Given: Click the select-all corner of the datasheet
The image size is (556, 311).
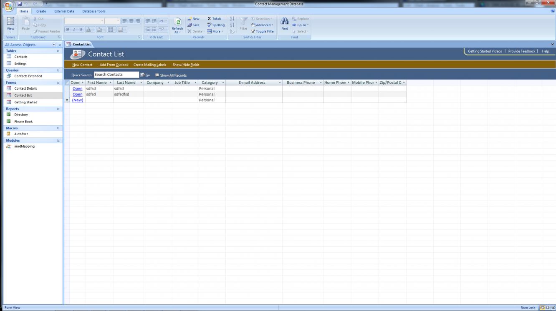Looking at the screenshot, I should point(67,83).
